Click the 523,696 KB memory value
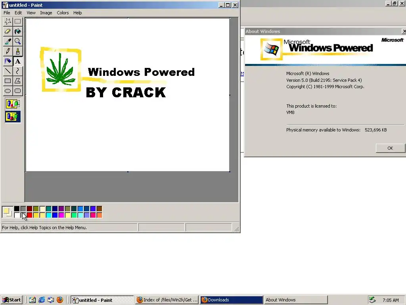This screenshot has height=305, width=406. [x=376, y=130]
